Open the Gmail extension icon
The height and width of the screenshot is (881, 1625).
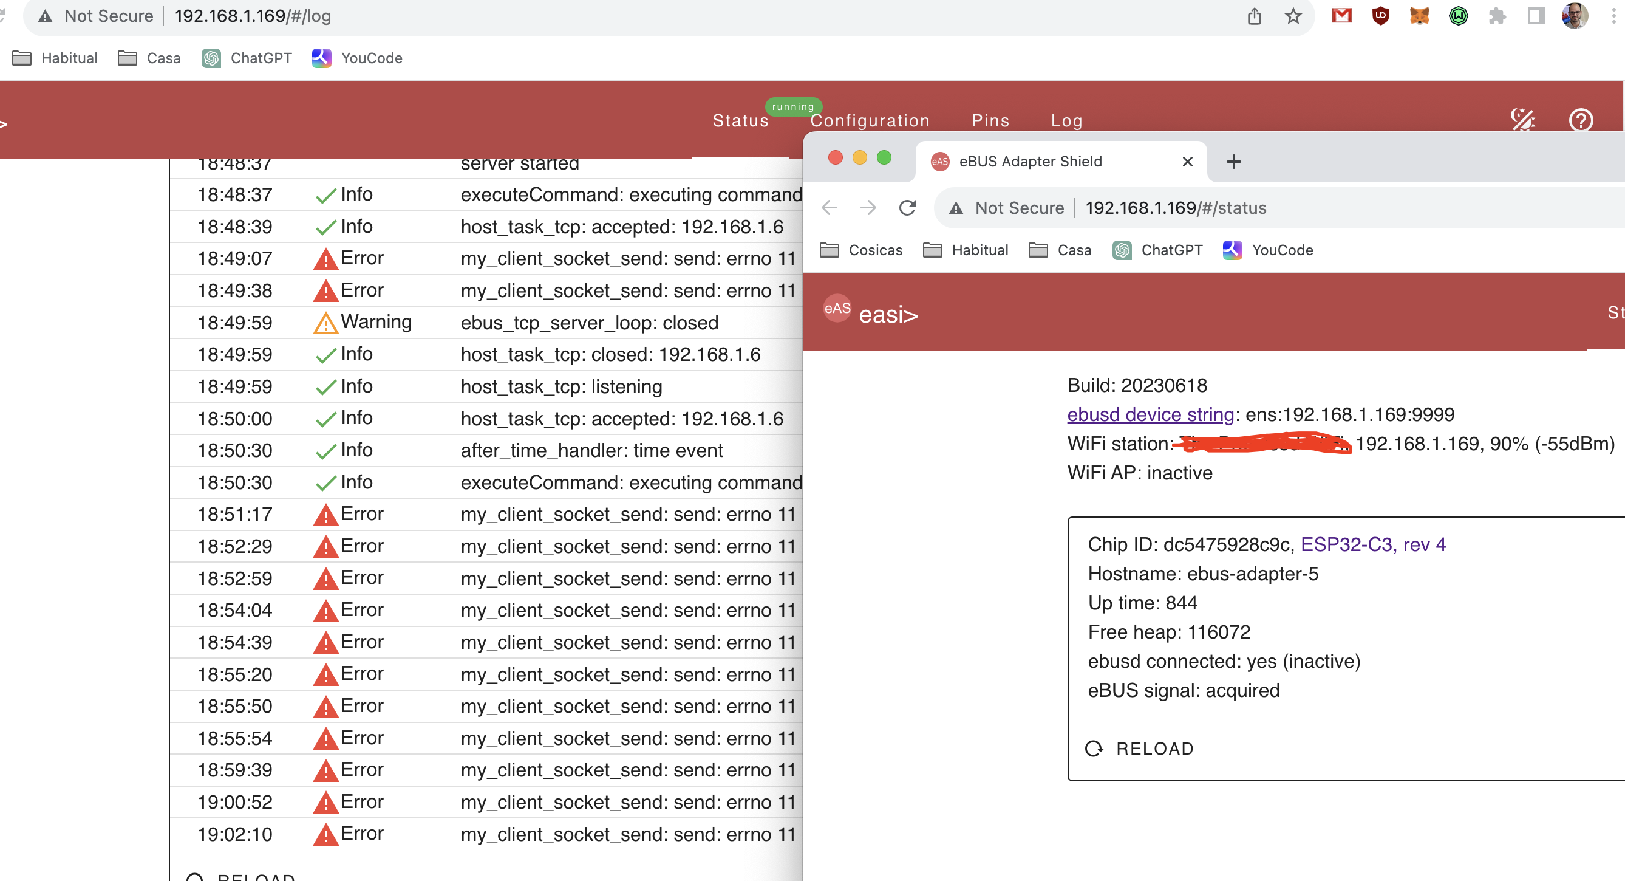click(x=1342, y=16)
